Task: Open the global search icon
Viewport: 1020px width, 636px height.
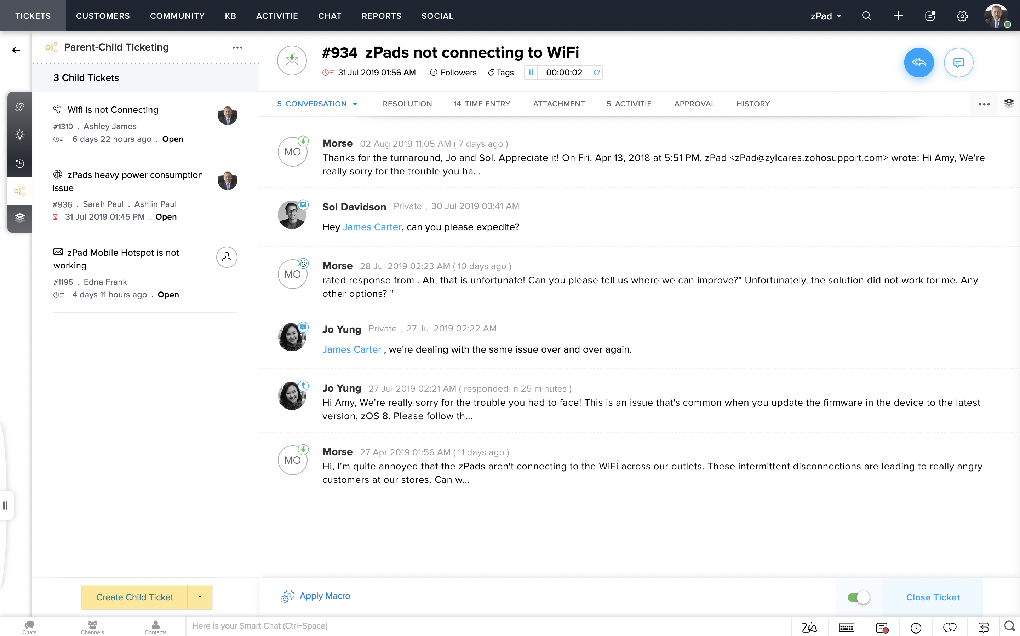Action: point(866,16)
